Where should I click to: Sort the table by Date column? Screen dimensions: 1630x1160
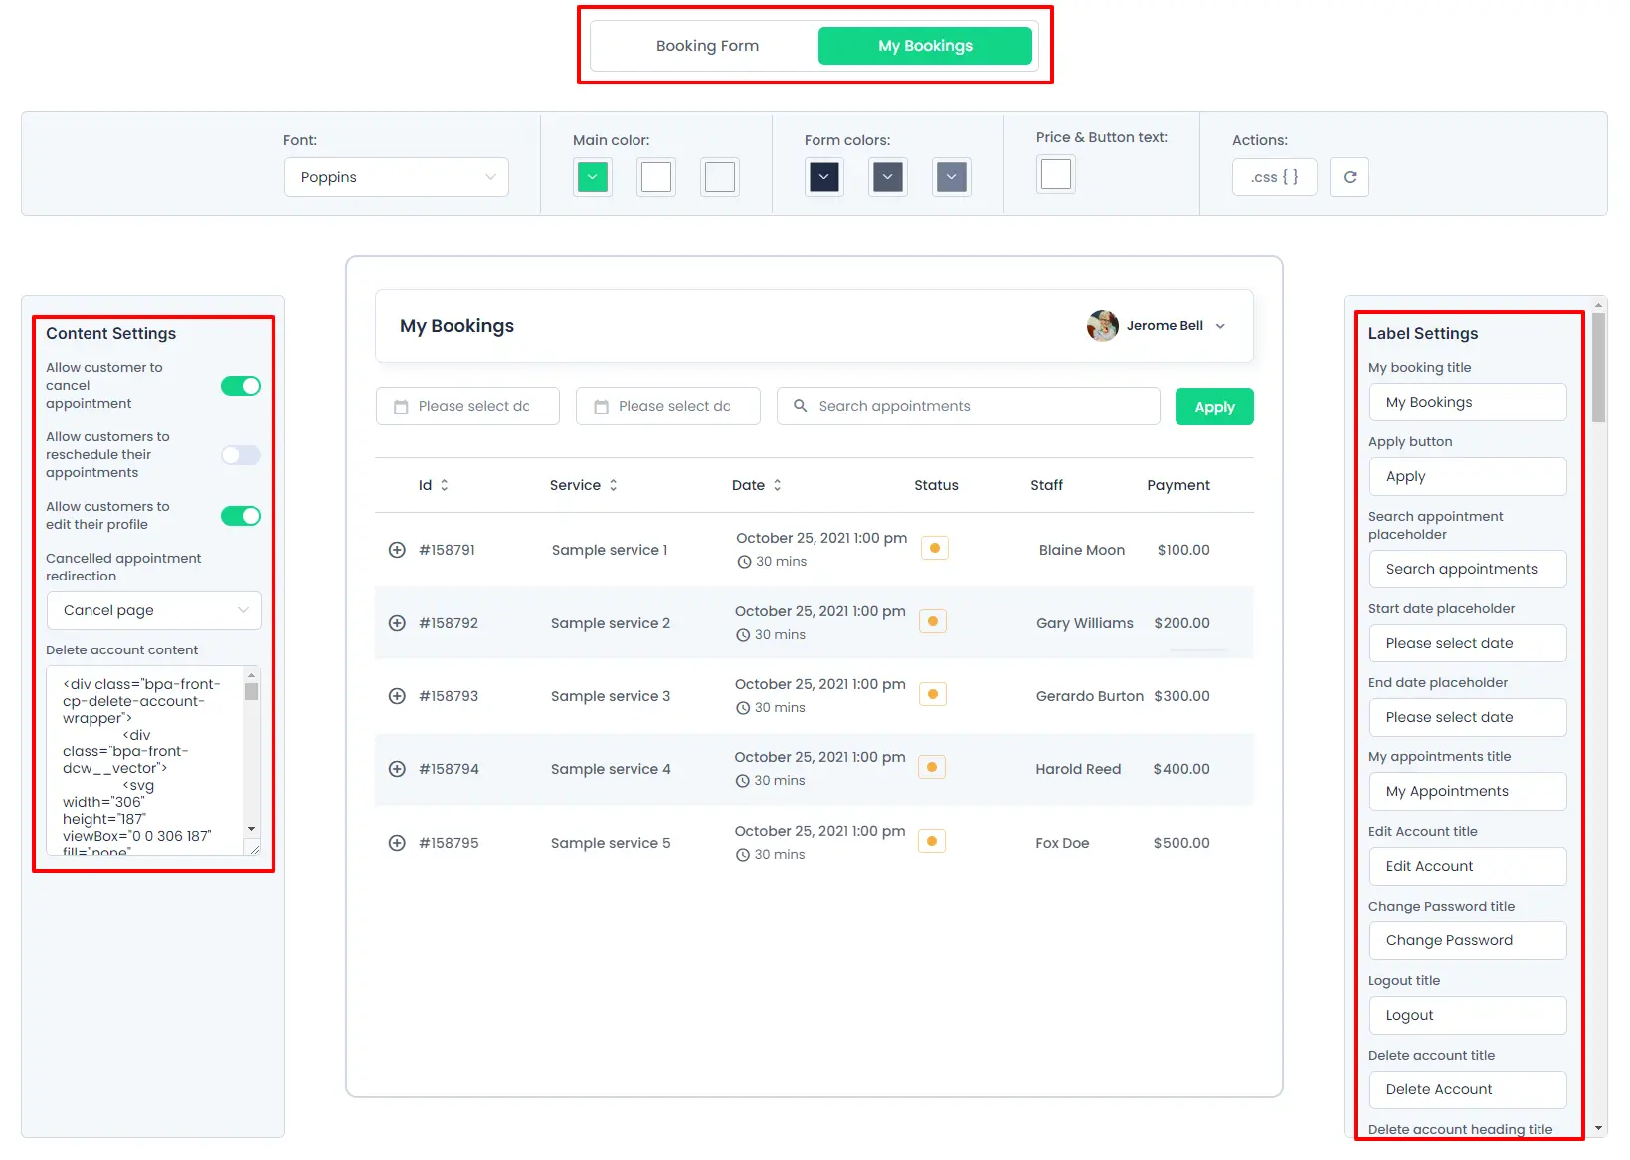[x=777, y=485]
